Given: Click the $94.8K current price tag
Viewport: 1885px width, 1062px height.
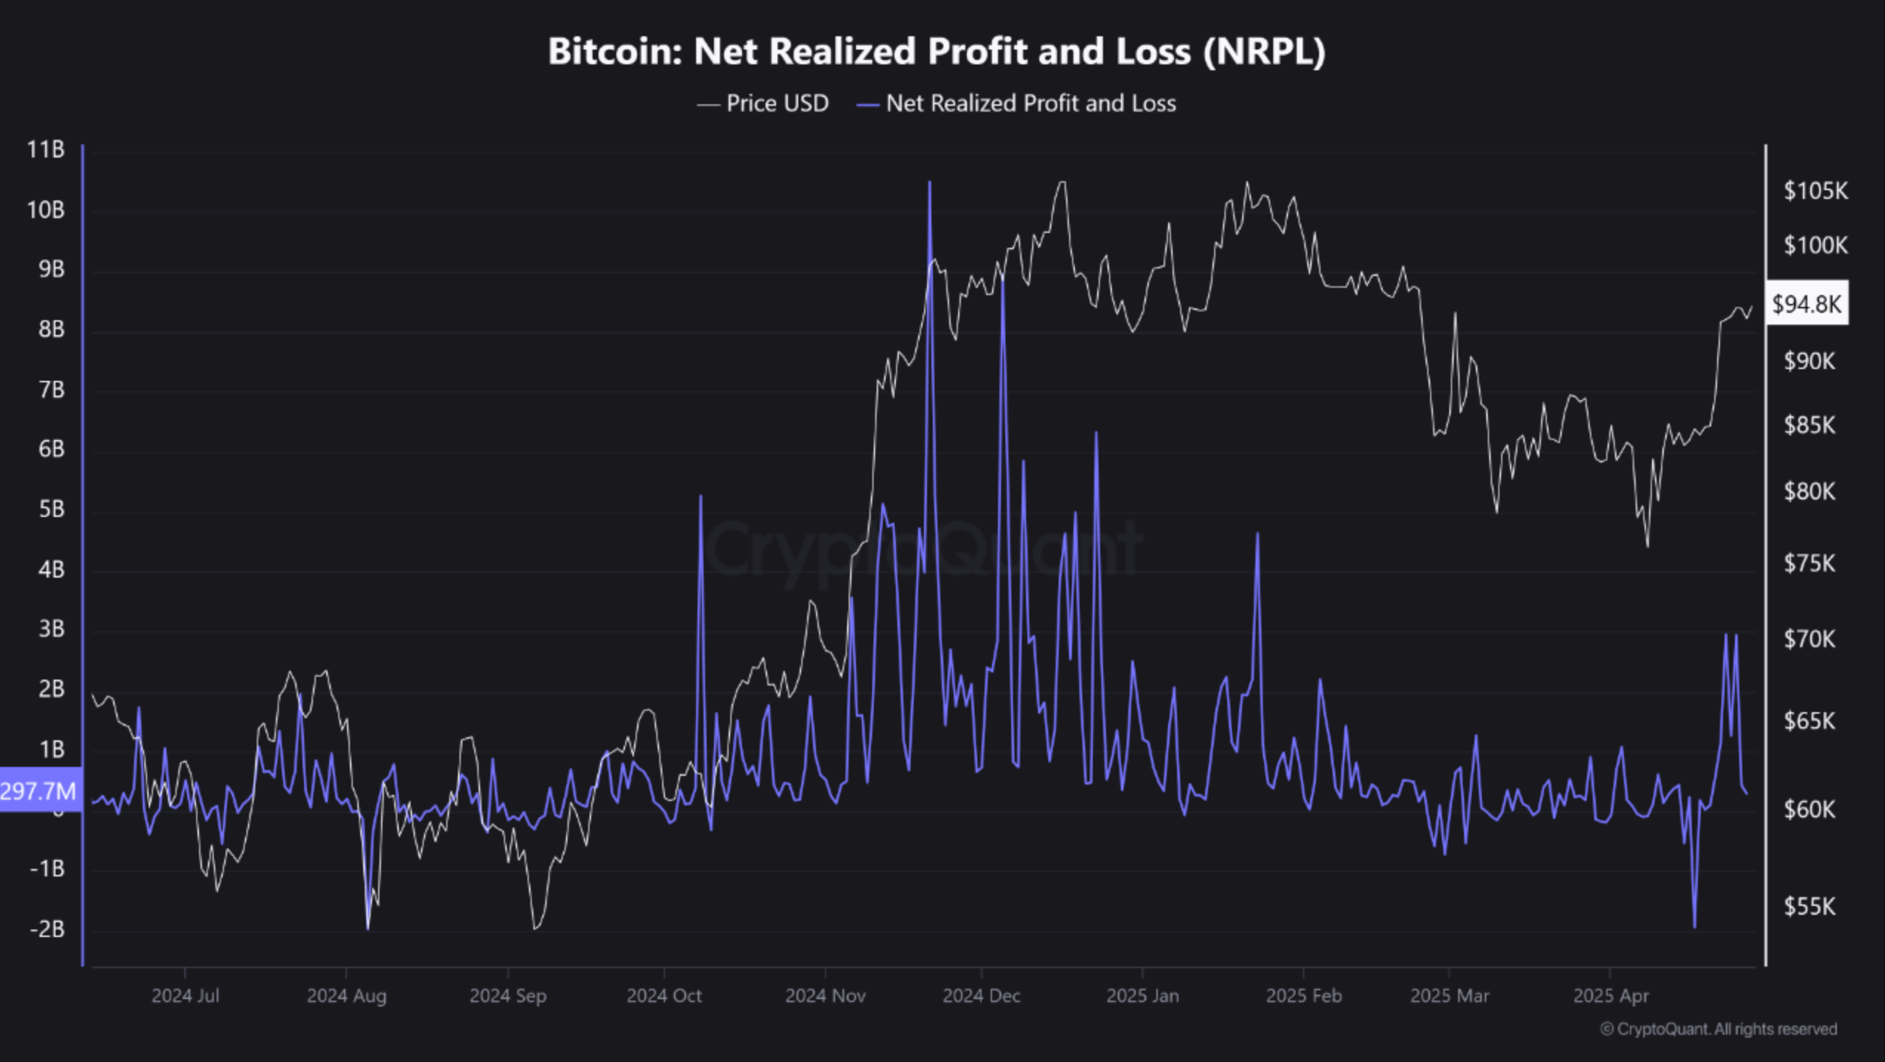Looking at the screenshot, I should (x=1807, y=303).
